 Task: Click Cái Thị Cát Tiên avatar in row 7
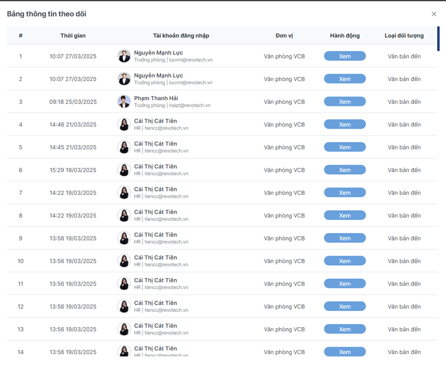(x=124, y=193)
